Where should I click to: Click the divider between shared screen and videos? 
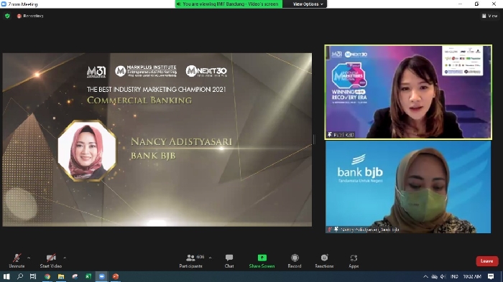pos(314,139)
